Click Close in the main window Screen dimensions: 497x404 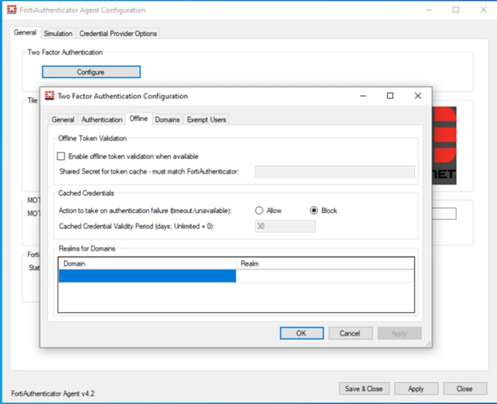tap(464, 388)
